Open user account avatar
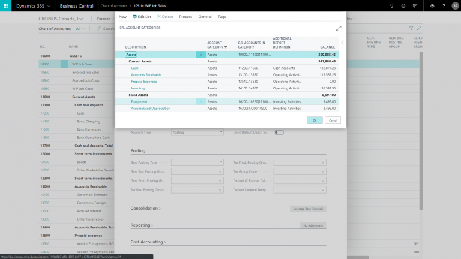Screen dimensions: 461x259 coord(455,6)
